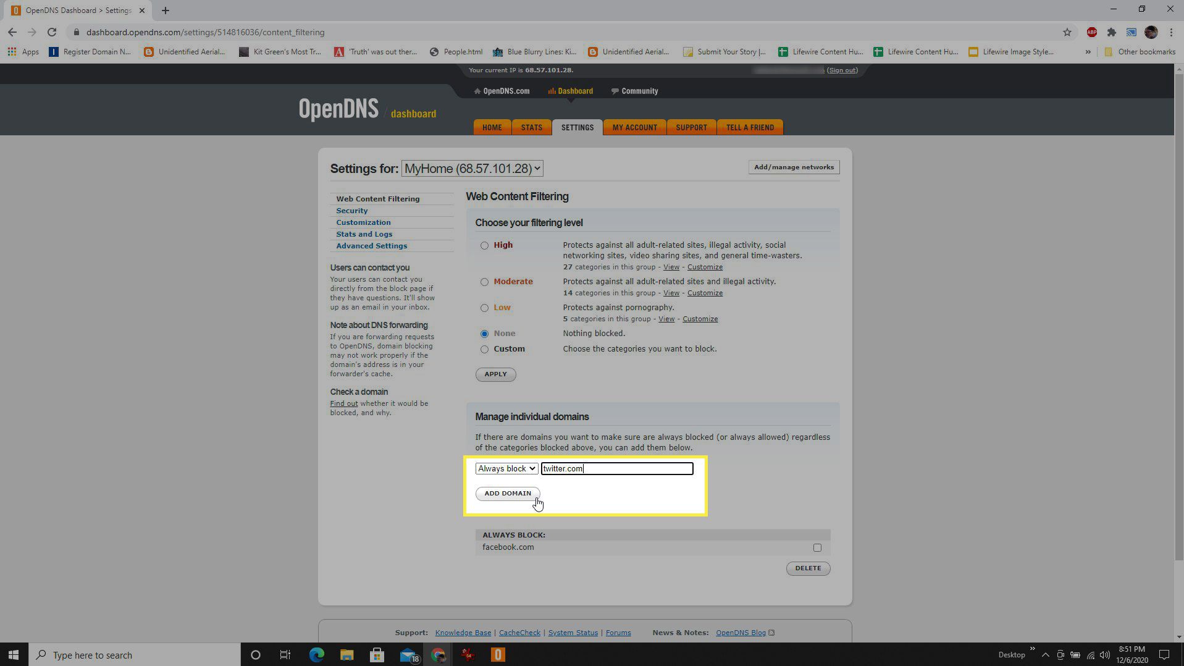Open the SETTINGS tab
This screenshot has width=1184, height=666.
click(x=577, y=127)
